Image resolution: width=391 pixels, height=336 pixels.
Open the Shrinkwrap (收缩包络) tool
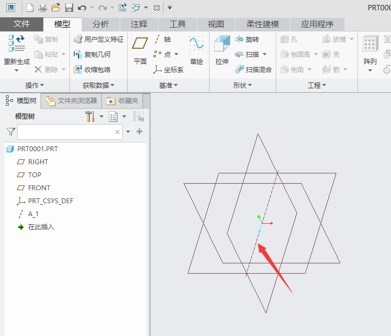pos(92,69)
